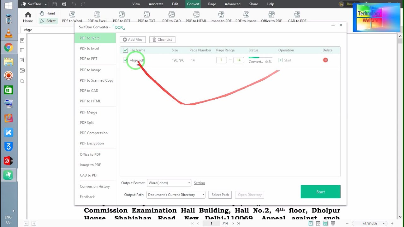The height and width of the screenshot is (227, 404).
Task: Select PDF to Scanned Copy in sidebar
Action: pos(97,80)
